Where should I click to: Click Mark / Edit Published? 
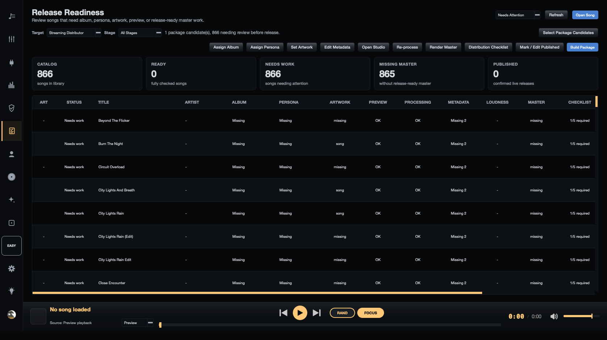(539, 47)
